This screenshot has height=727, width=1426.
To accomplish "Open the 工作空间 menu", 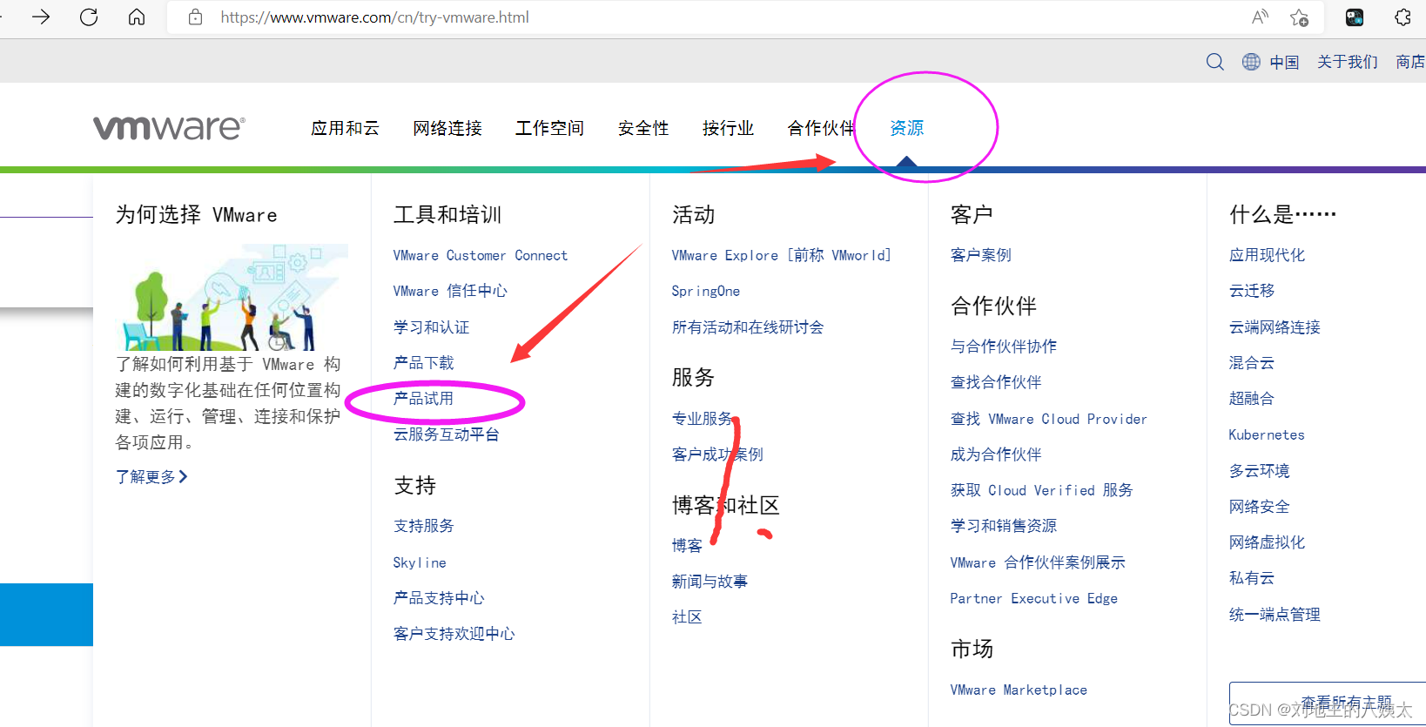I will click(549, 128).
